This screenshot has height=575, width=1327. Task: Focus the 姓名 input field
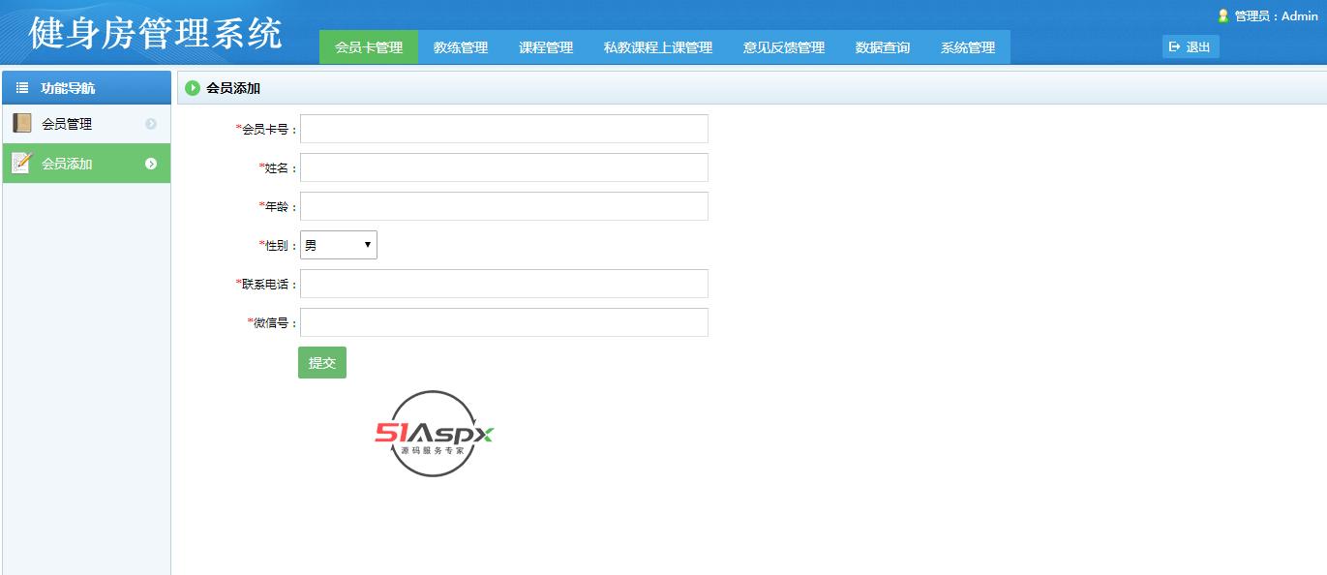pyautogui.click(x=504, y=167)
